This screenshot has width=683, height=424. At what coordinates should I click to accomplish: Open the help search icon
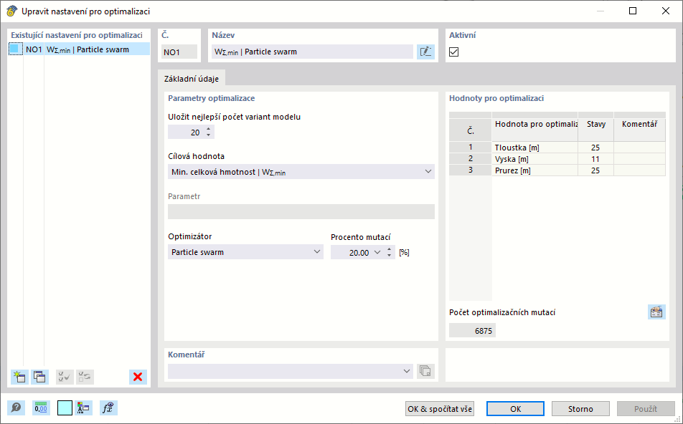click(16, 408)
